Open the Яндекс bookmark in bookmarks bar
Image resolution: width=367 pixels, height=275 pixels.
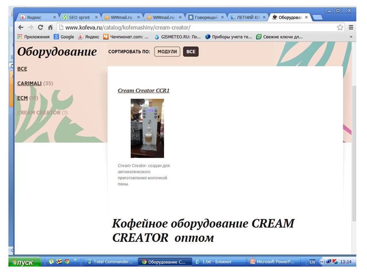pos(89,37)
